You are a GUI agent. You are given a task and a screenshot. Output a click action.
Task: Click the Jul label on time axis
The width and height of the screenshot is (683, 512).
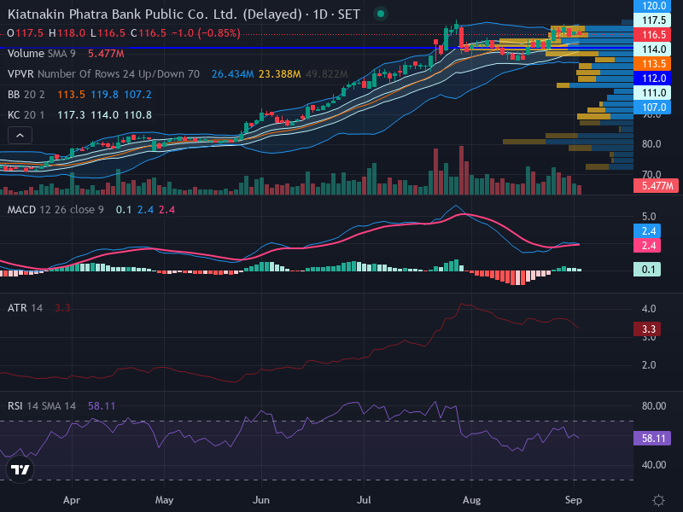[364, 500]
